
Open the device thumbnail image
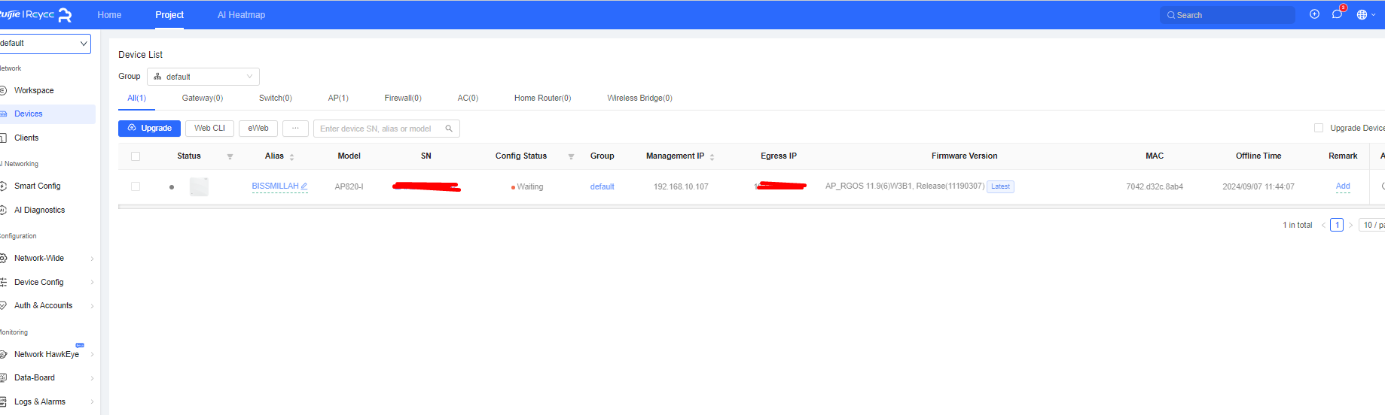[x=199, y=186]
